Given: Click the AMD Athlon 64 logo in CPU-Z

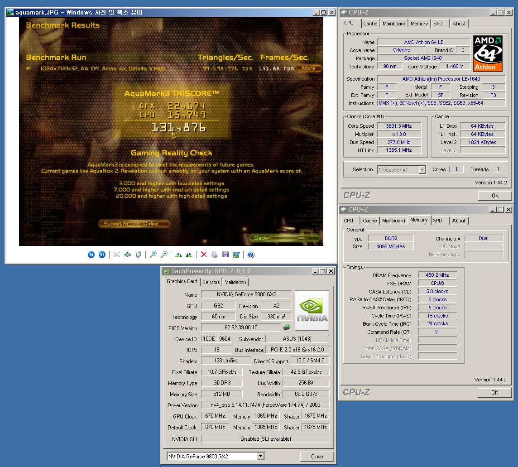Looking at the screenshot, I should (488, 53).
